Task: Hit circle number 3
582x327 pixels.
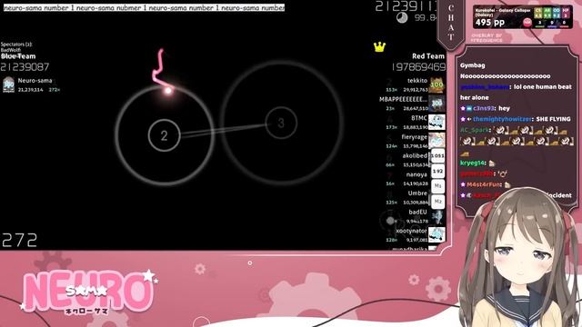Action: [281, 123]
